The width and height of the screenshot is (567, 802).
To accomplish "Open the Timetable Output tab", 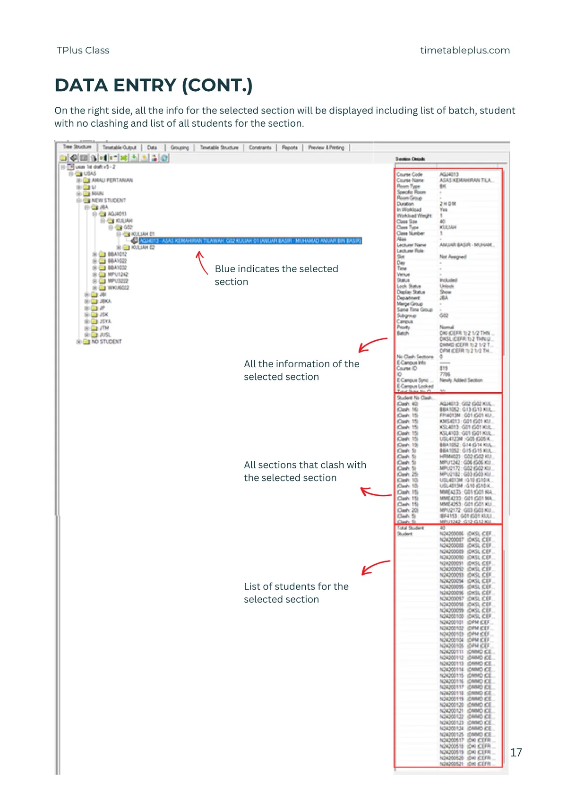I will coord(120,147).
